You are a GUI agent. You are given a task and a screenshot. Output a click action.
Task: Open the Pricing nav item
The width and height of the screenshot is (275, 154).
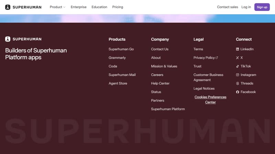(x=118, y=7)
